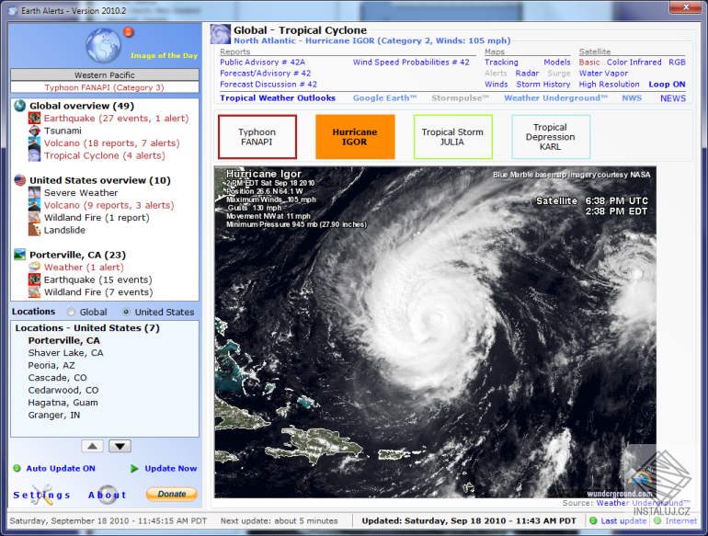The width and height of the screenshot is (708, 536).
Task: Select the United States locations radio button
Action: pos(126,312)
